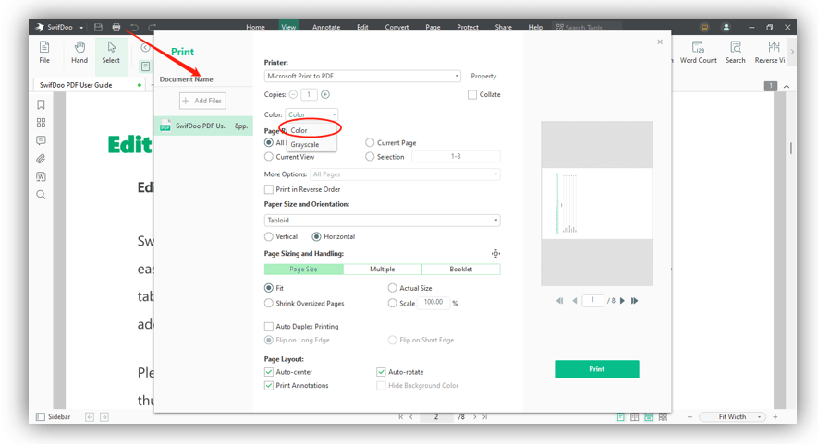
Task: Select the Selection page range option
Action: pyautogui.click(x=370, y=156)
